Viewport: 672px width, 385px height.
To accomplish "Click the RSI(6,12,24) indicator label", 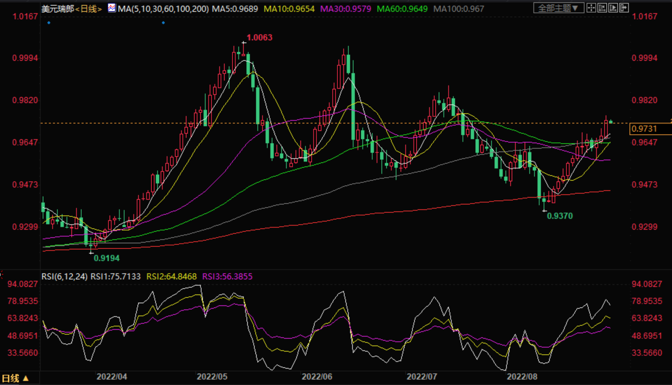I will click(x=64, y=276).
